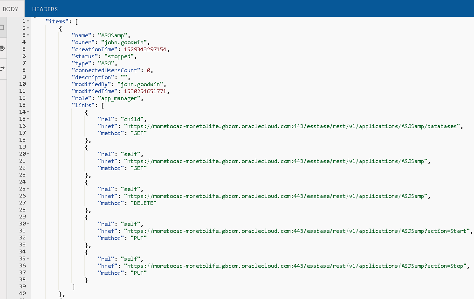Click line number 12 in the gutter
The height and width of the screenshot is (299, 474).
[x=22, y=98]
